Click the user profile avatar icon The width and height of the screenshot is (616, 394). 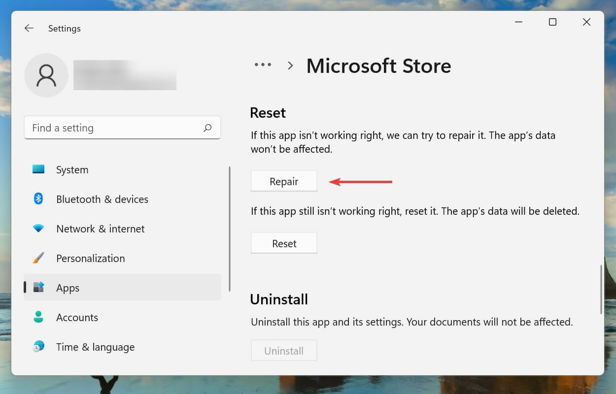46,75
